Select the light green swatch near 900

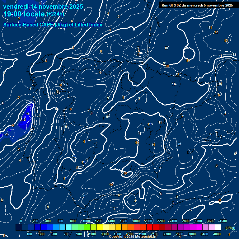[x=81, y=227]
